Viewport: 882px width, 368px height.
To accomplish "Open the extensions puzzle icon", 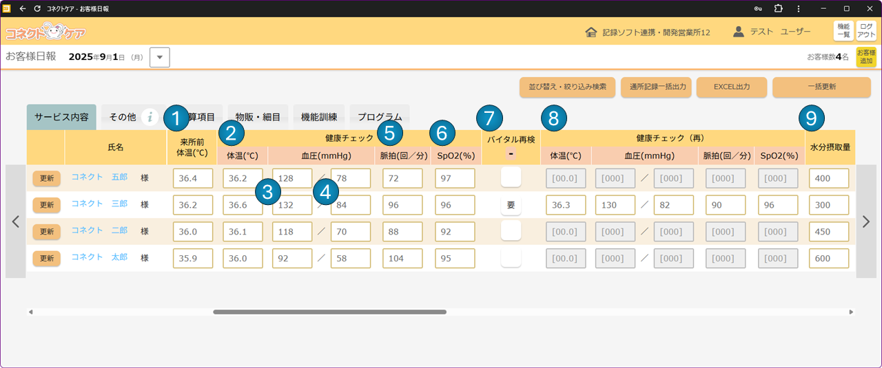I will pos(778,9).
